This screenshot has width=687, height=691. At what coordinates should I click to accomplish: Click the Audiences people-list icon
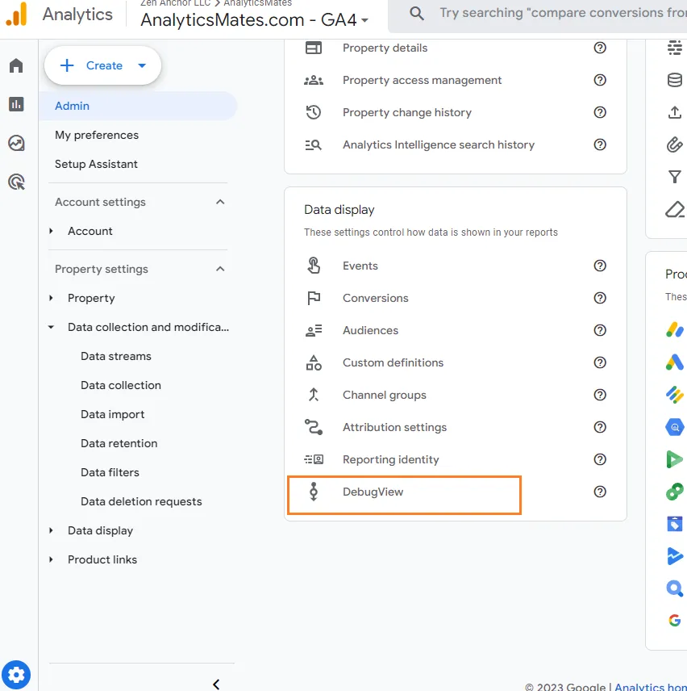[x=314, y=330]
